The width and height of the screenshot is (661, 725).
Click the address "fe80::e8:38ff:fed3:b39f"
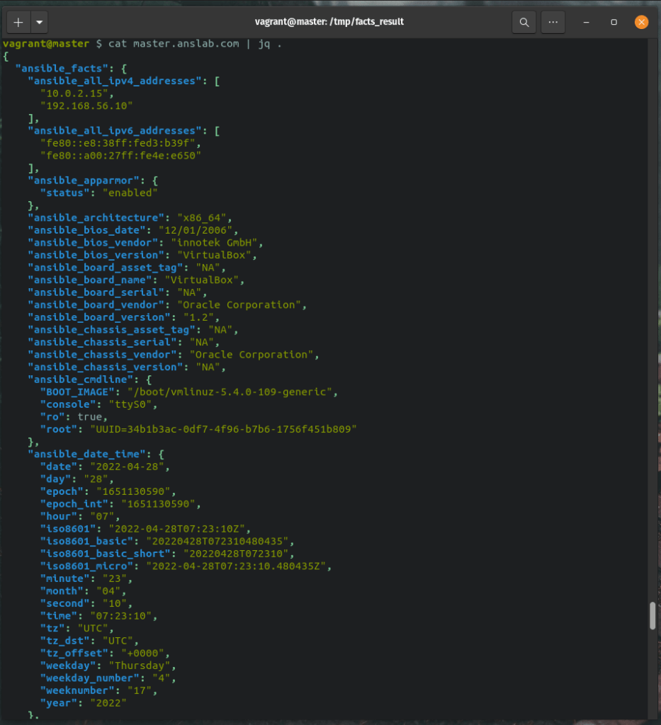(x=118, y=143)
